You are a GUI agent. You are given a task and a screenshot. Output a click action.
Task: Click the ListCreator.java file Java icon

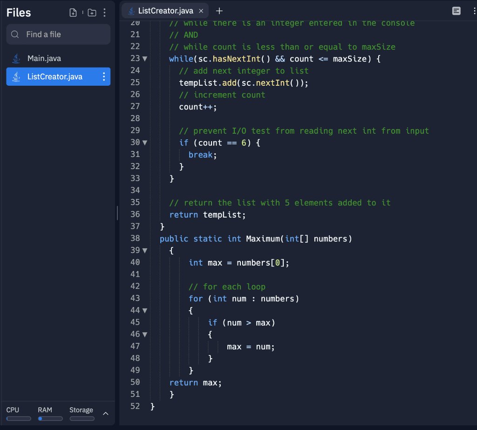[x=16, y=77]
